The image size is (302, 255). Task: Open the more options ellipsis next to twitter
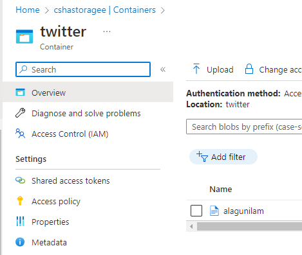[107, 31]
